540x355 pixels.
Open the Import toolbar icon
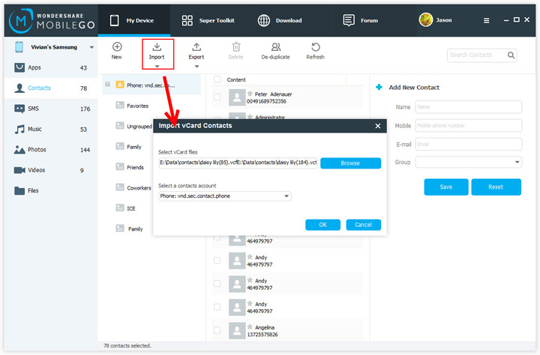click(x=157, y=46)
